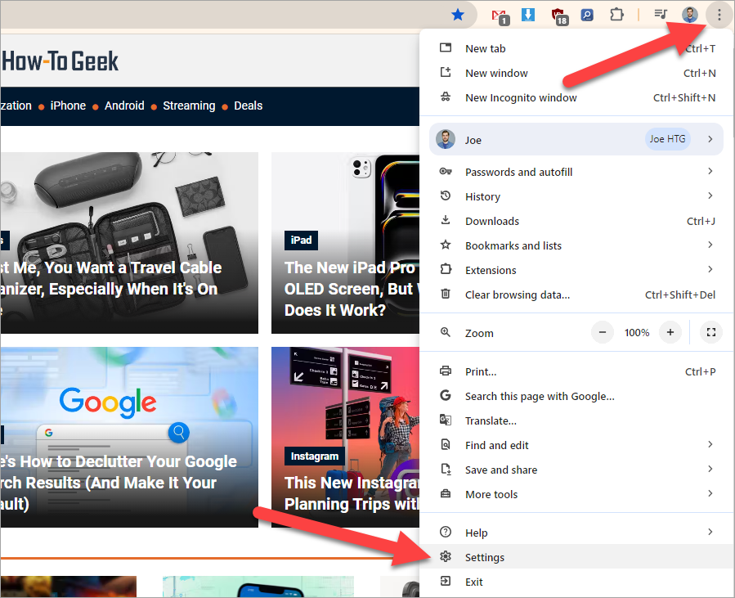
Task: Open Settings from the menu
Action: pos(485,557)
